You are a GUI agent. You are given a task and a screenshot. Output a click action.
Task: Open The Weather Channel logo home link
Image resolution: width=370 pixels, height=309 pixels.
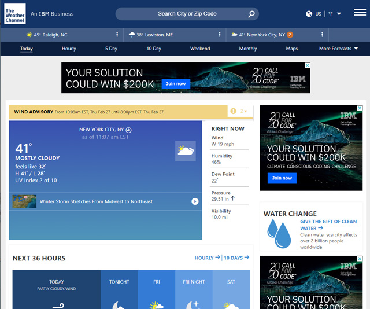pyautogui.click(x=15, y=14)
